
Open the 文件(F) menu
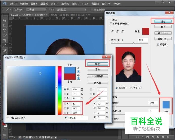click(x=14, y=4)
